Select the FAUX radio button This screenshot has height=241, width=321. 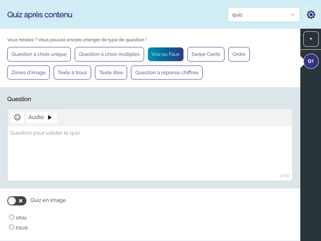click(x=12, y=227)
